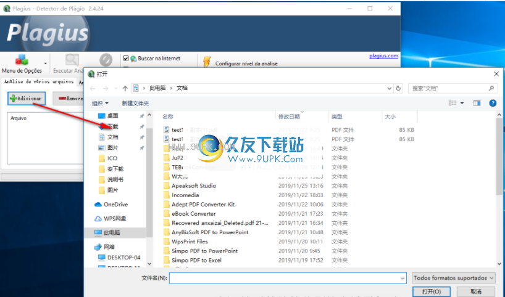Open the help question mark icon
The image size is (505, 297).
click(x=493, y=103)
